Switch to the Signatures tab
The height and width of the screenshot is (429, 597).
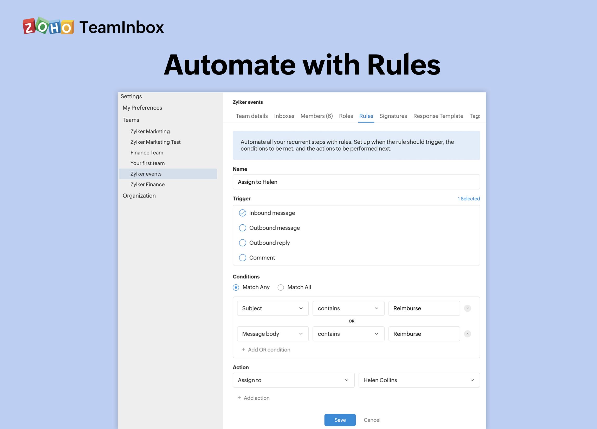tap(393, 116)
